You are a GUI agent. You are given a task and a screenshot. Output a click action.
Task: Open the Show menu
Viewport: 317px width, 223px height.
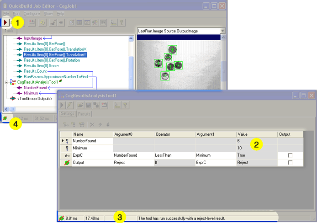point(48,14)
